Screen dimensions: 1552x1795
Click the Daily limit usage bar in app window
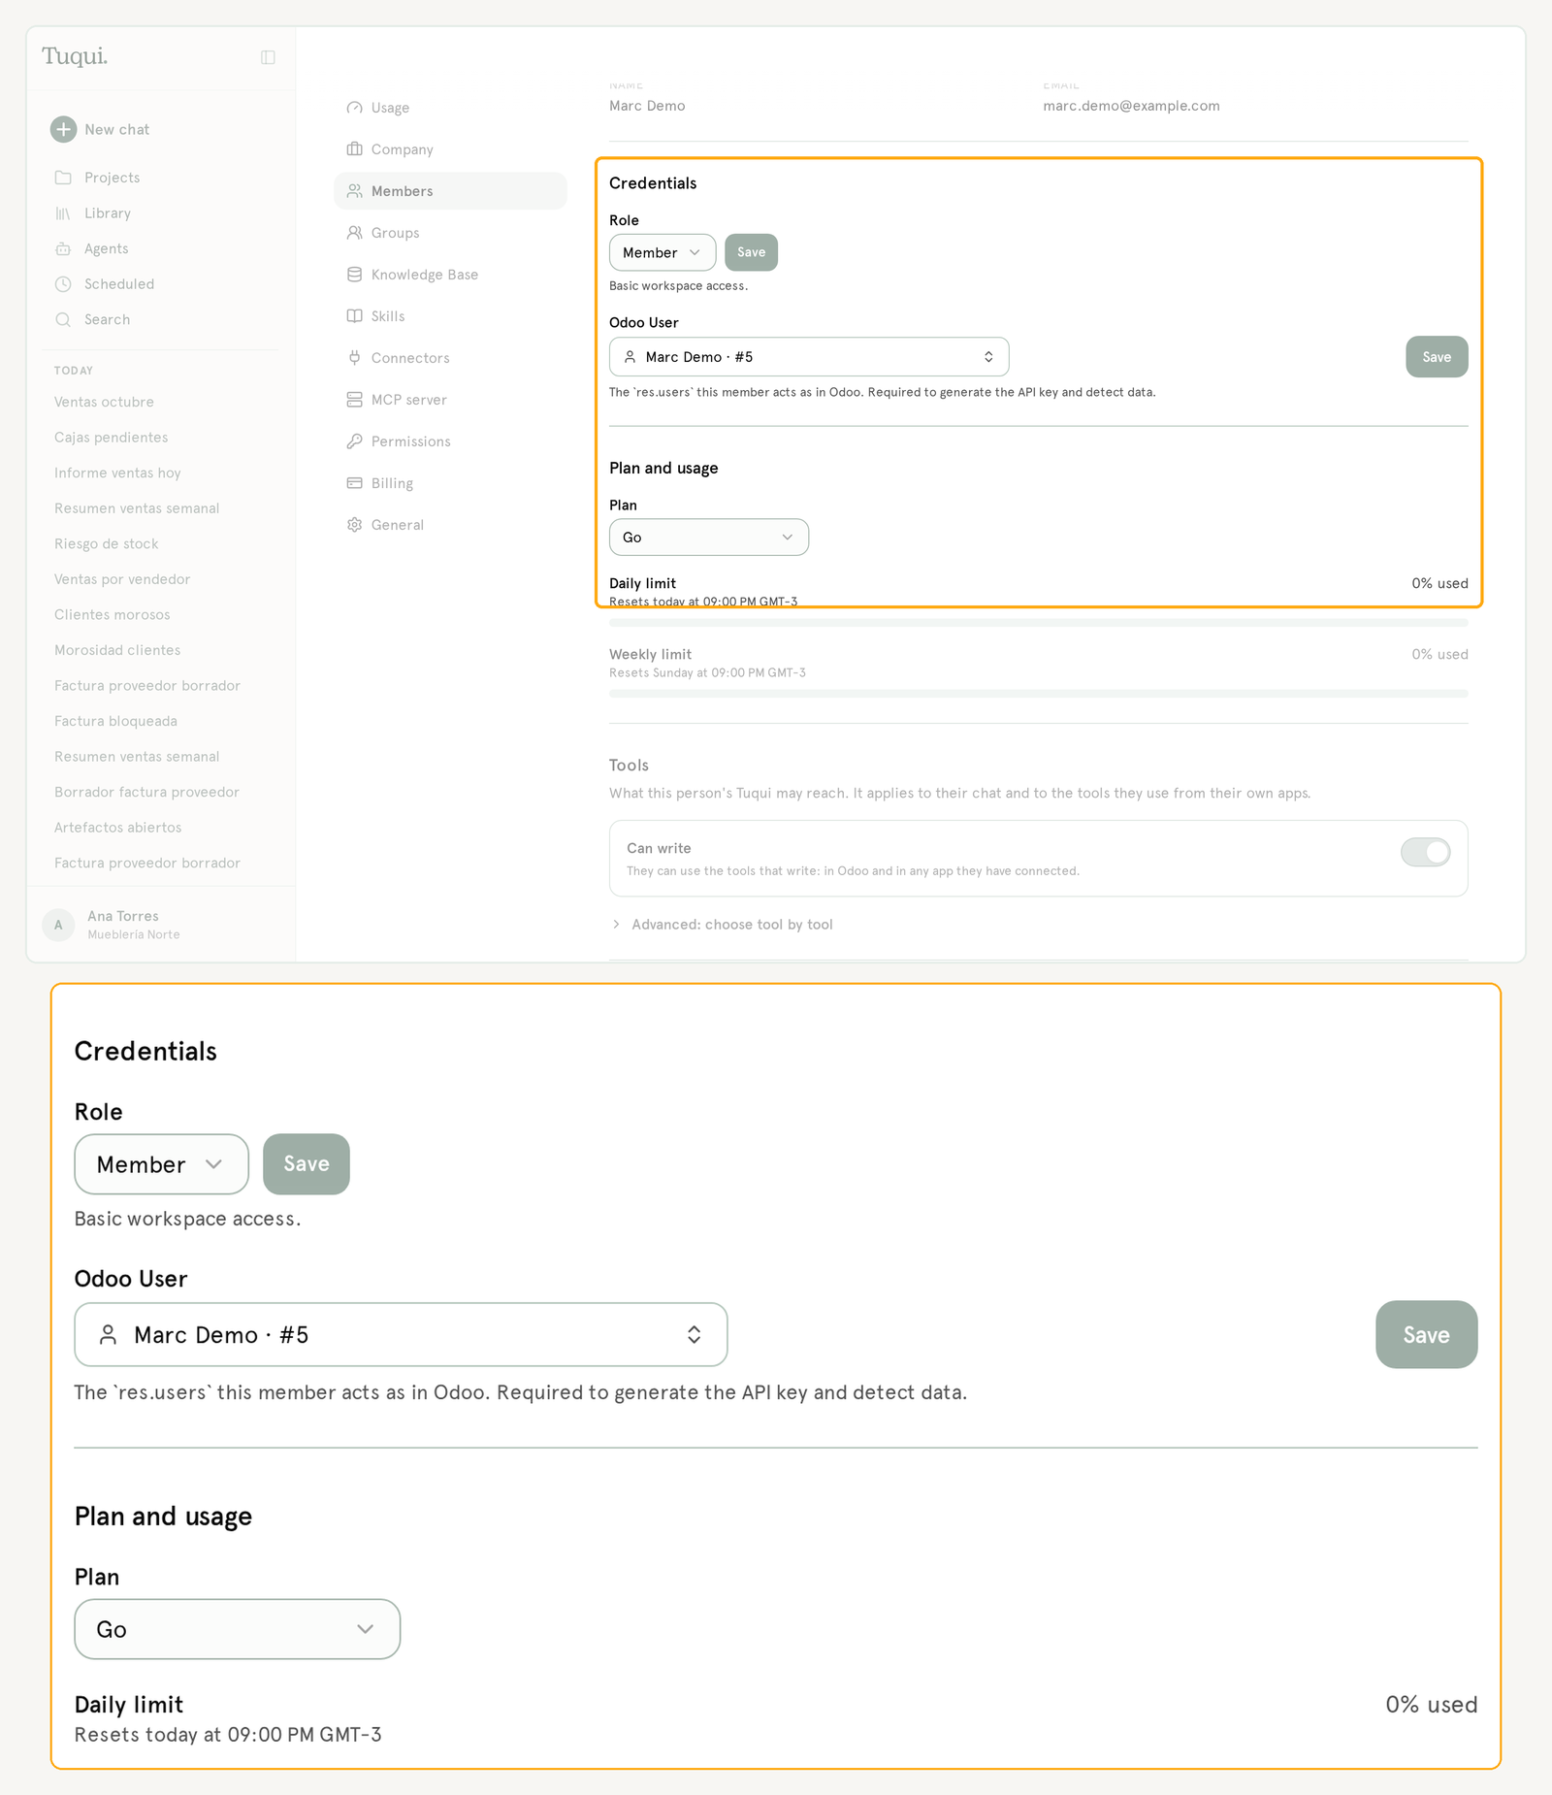(x=1039, y=623)
